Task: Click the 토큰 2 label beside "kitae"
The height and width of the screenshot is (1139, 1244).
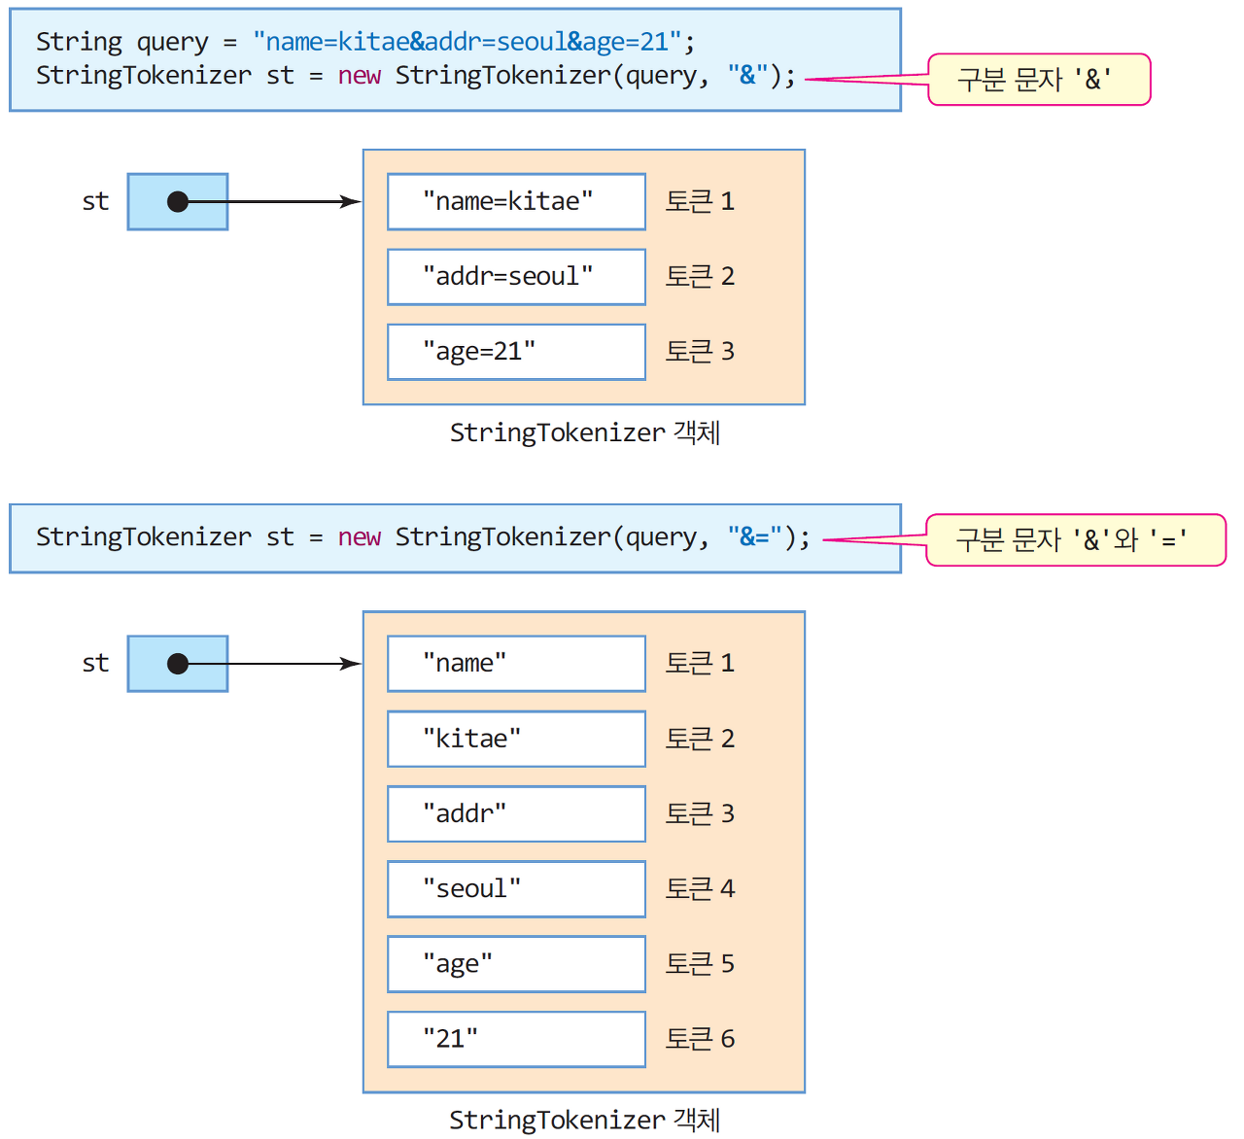Action: point(700,739)
